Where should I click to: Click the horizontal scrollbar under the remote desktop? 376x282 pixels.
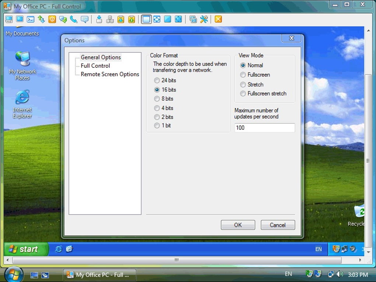point(177,260)
